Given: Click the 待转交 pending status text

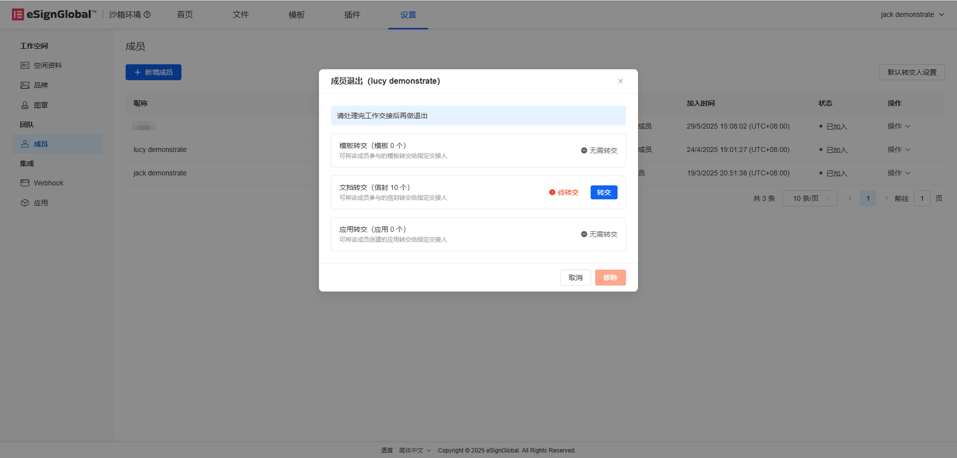Looking at the screenshot, I should (568, 192).
